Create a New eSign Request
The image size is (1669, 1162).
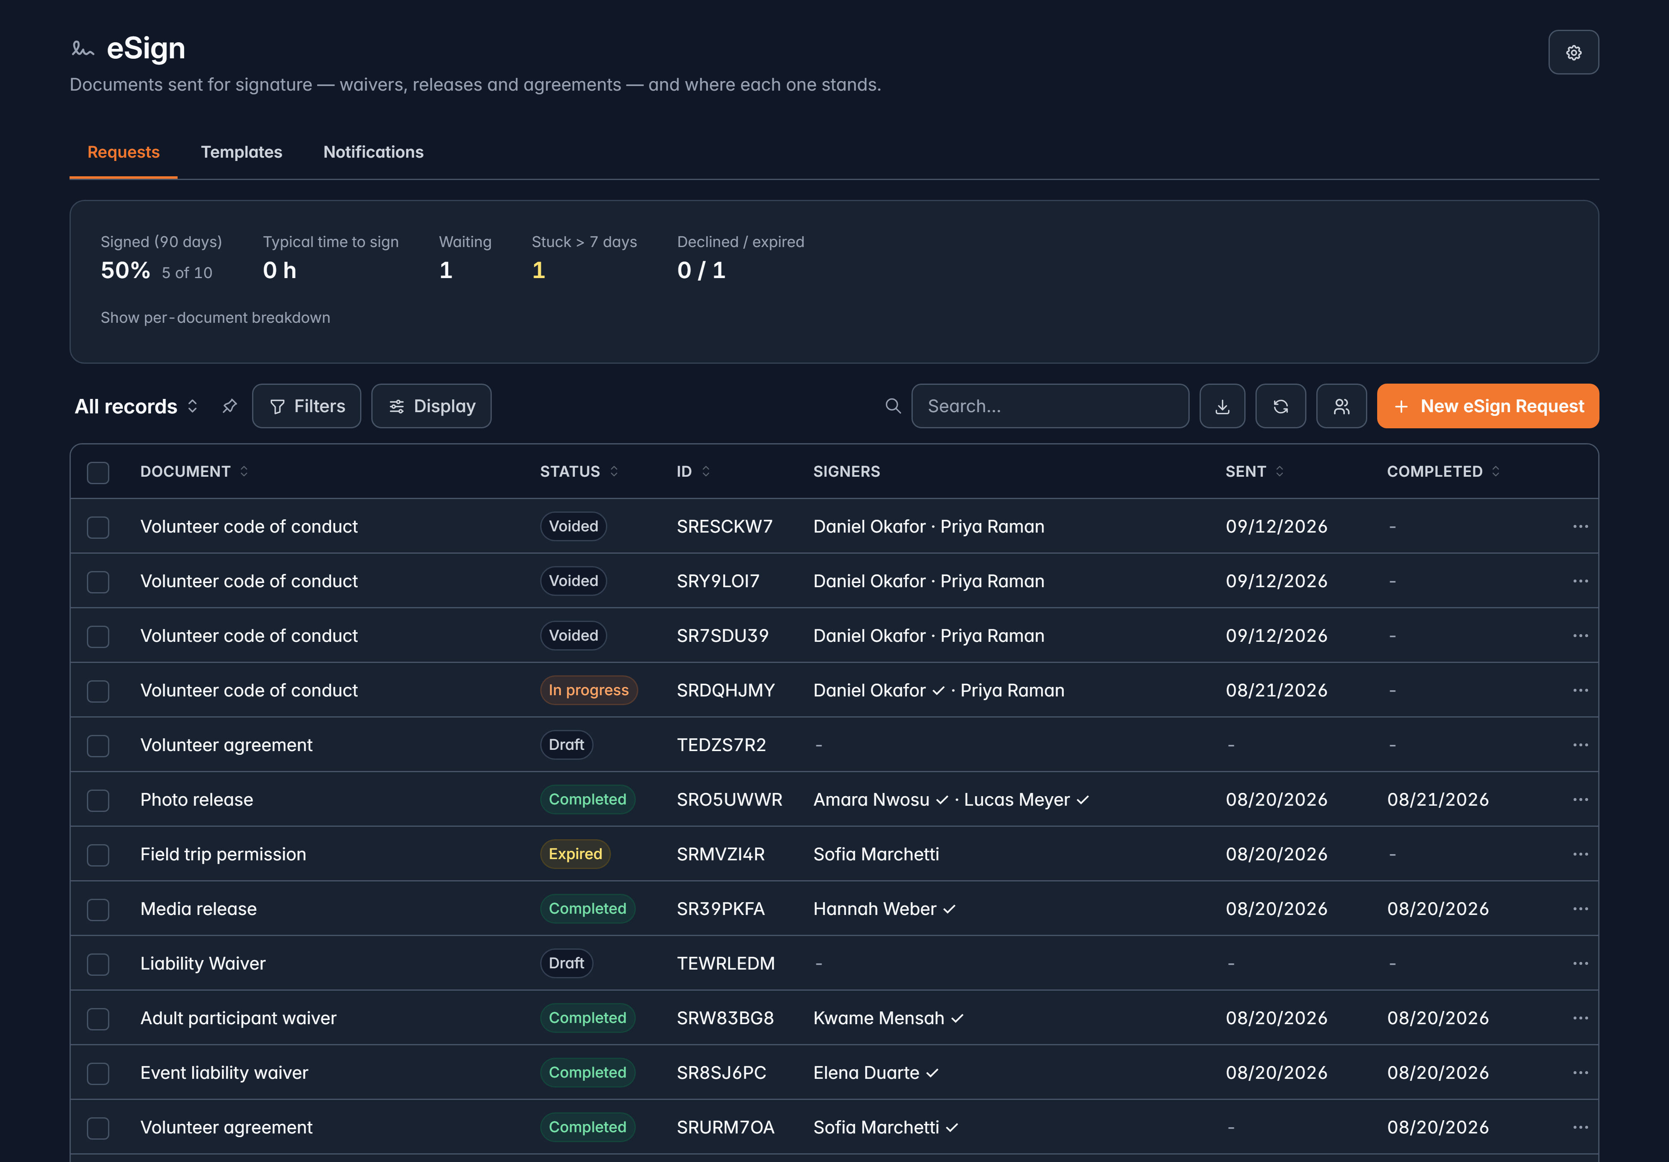tap(1487, 406)
